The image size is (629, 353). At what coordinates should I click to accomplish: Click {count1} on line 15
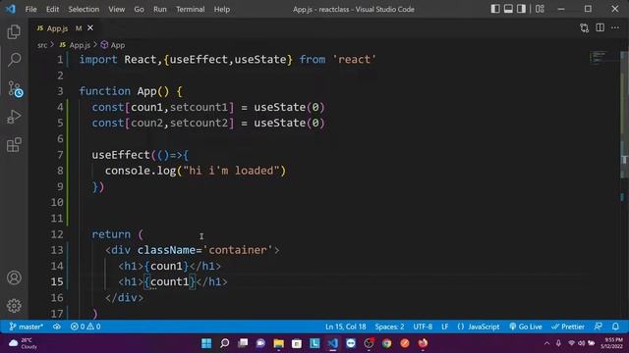pos(170,281)
